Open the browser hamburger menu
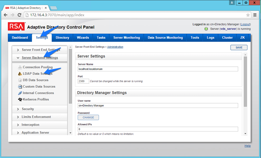The width and height of the screenshot is (261, 158). 255,15
